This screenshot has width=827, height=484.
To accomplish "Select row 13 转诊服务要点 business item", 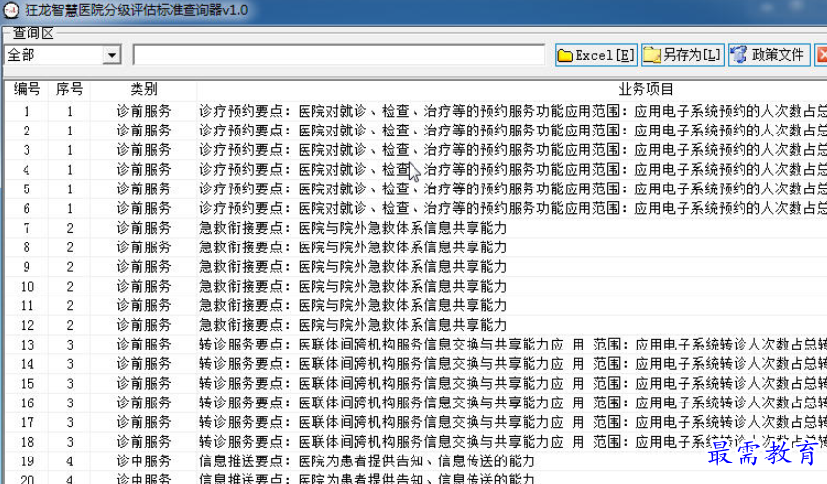I will [513, 345].
